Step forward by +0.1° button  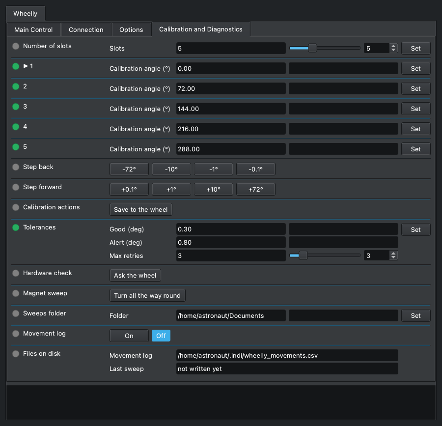129,189
